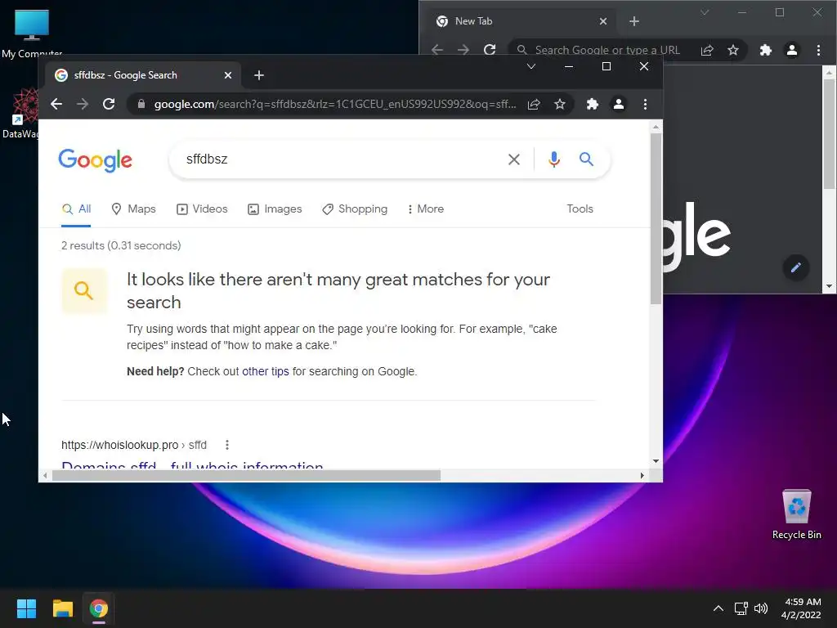Close the sffdbsz - Google Search tab

(228, 75)
